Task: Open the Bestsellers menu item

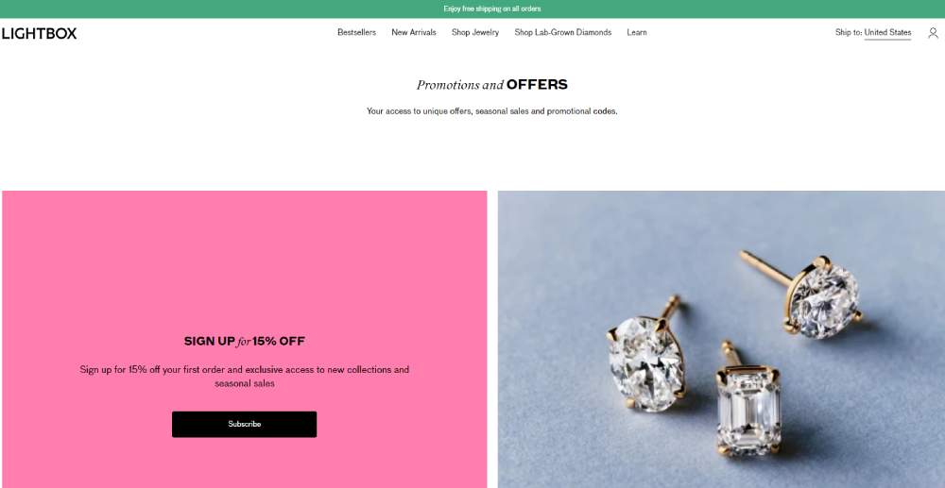Action: click(x=356, y=32)
